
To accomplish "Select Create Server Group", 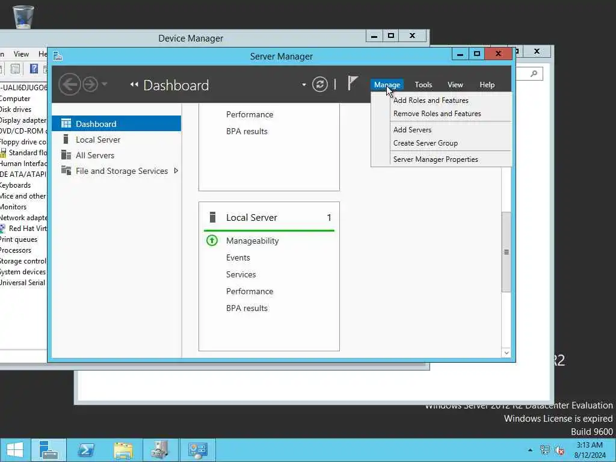I will coord(425,143).
